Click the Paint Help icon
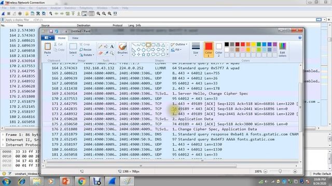Viewport: 332px width, 186px height. (300, 38)
